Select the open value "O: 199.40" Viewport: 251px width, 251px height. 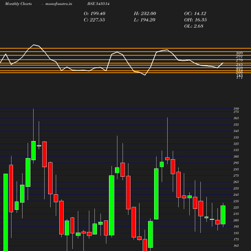tap(94, 14)
